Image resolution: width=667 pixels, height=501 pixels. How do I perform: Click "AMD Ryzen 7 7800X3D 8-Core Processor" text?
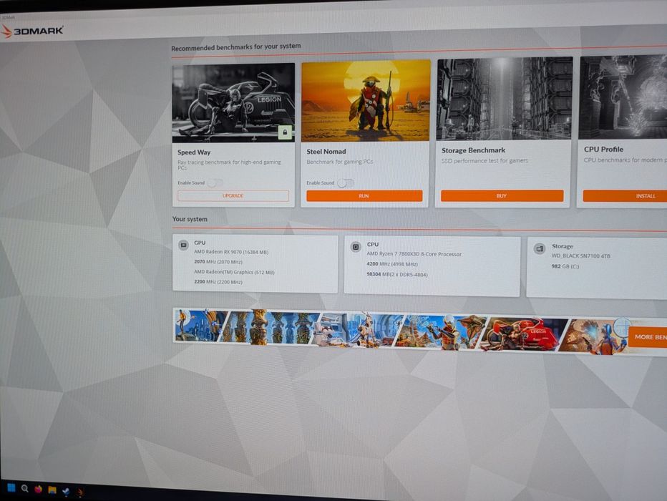pyautogui.click(x=414, y=254)
